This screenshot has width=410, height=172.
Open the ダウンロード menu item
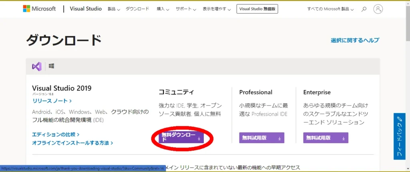tap(137, 9)
